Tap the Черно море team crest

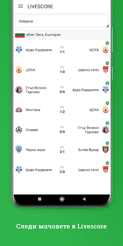pos(19,150)
